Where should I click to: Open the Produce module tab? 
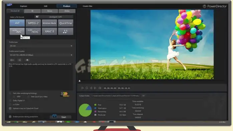click(66, 6)
